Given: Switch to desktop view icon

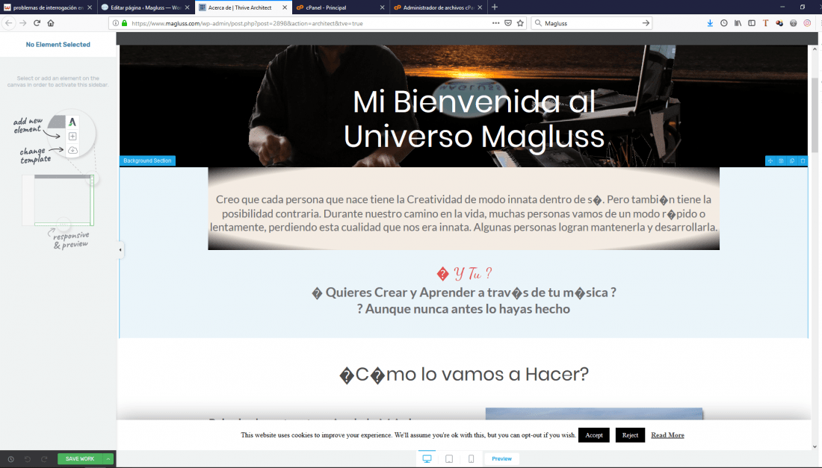Looking at the screenshot, I should [x=427, y=458].
